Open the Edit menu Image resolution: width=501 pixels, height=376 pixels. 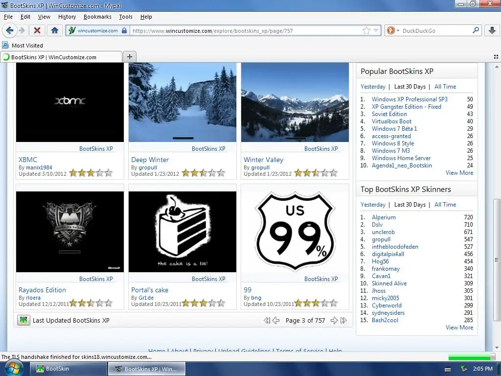25,17
